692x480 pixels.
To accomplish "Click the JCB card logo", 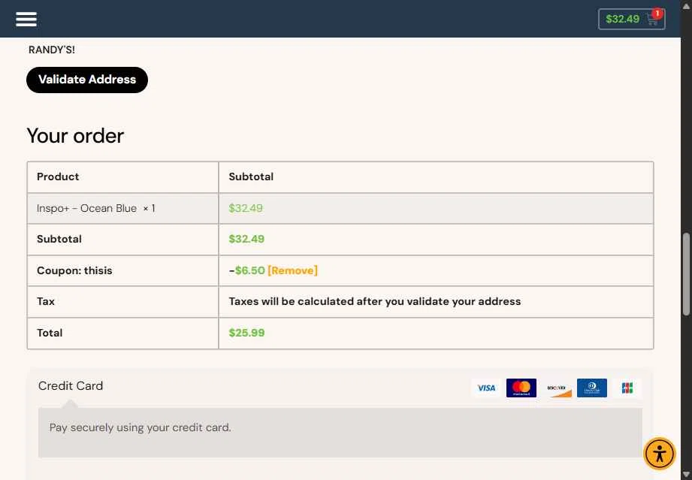I will point(627,388).
